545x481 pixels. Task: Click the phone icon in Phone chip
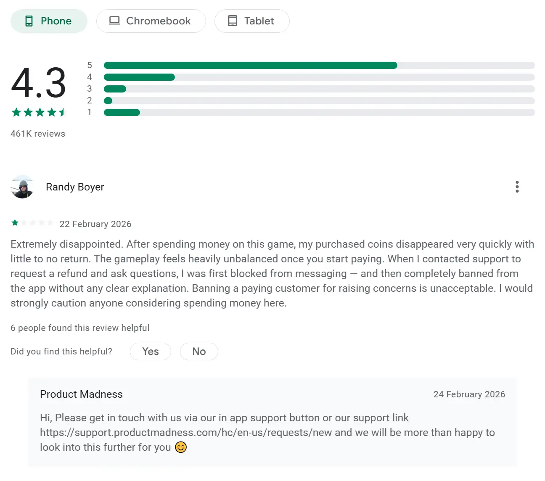tap(29, 21)
